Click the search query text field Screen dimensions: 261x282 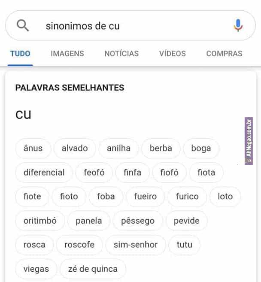coord(129,26)
